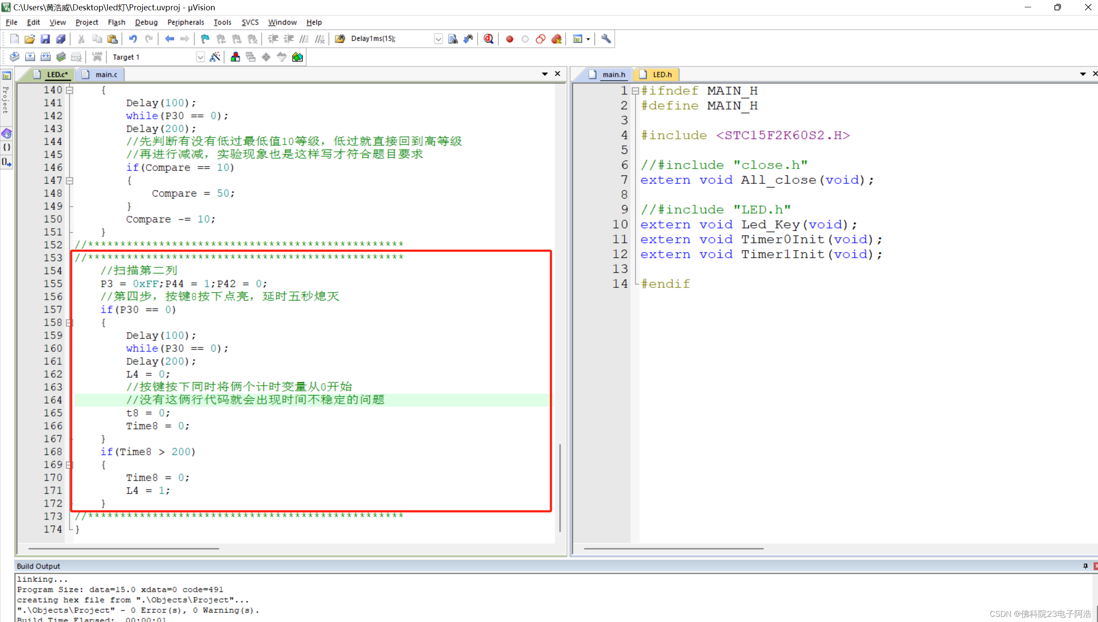Click the Download to flash LOAD icon
The width and height of the screenshot is (1098, 622).
97,57
